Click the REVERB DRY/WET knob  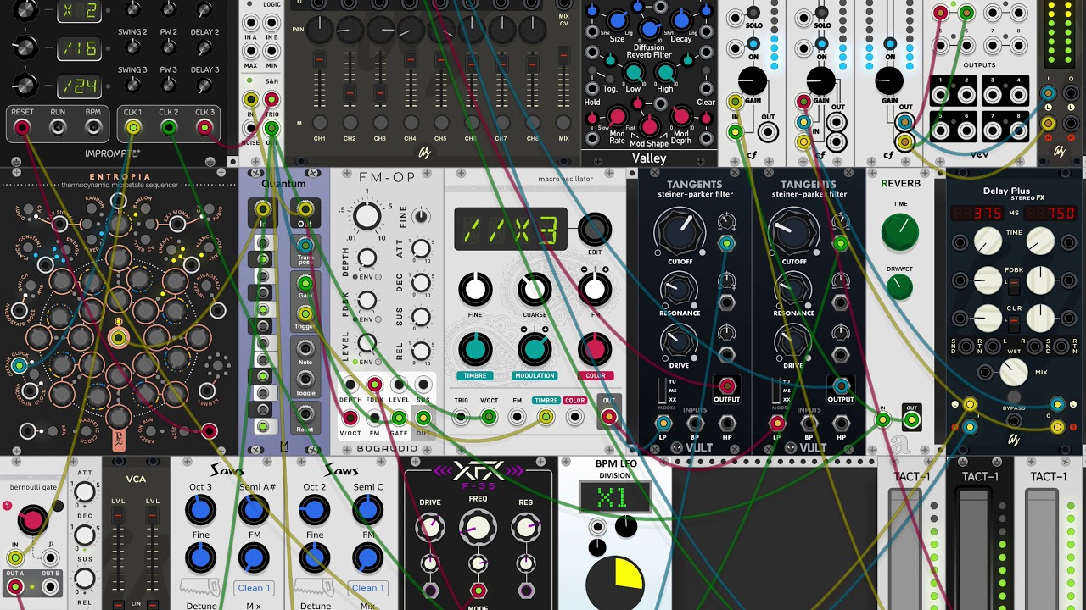pyautogui.click(x=899, y=287)
